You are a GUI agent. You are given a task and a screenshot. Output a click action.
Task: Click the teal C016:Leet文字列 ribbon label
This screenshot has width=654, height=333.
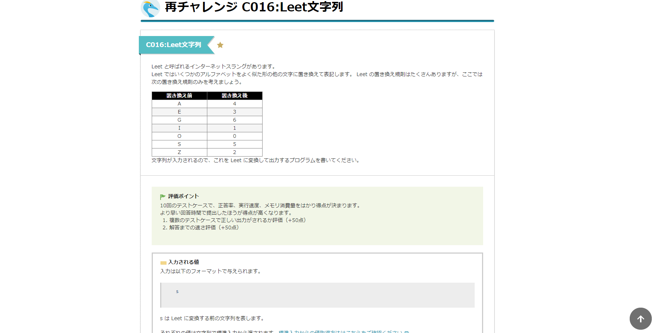[173, 45]
